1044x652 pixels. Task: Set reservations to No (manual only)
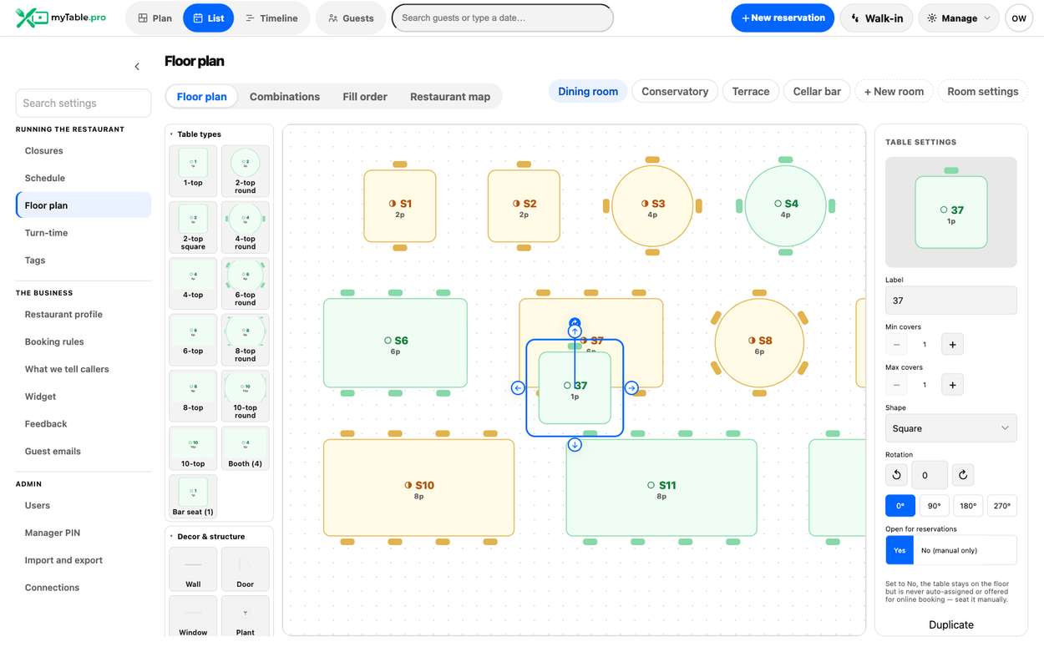coord(965,550)
